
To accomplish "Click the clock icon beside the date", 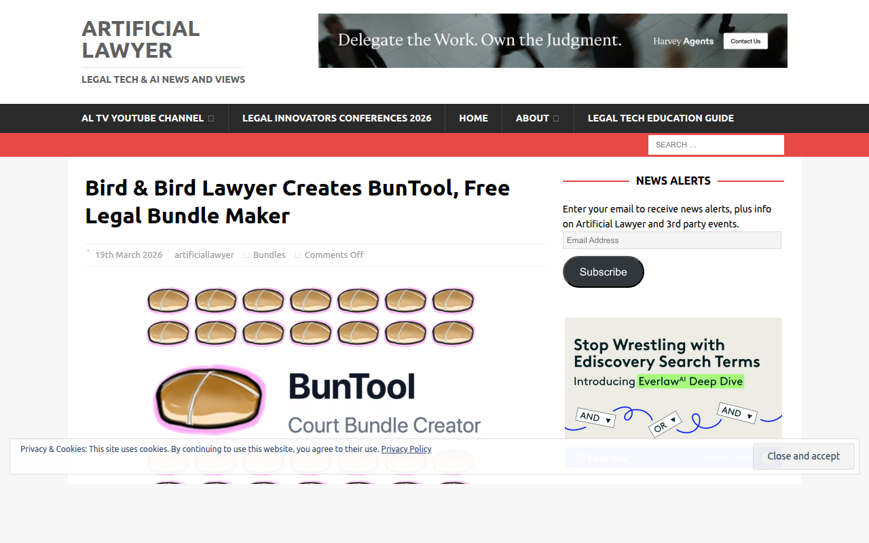I will pyautogui.click(x=89, y=253).
